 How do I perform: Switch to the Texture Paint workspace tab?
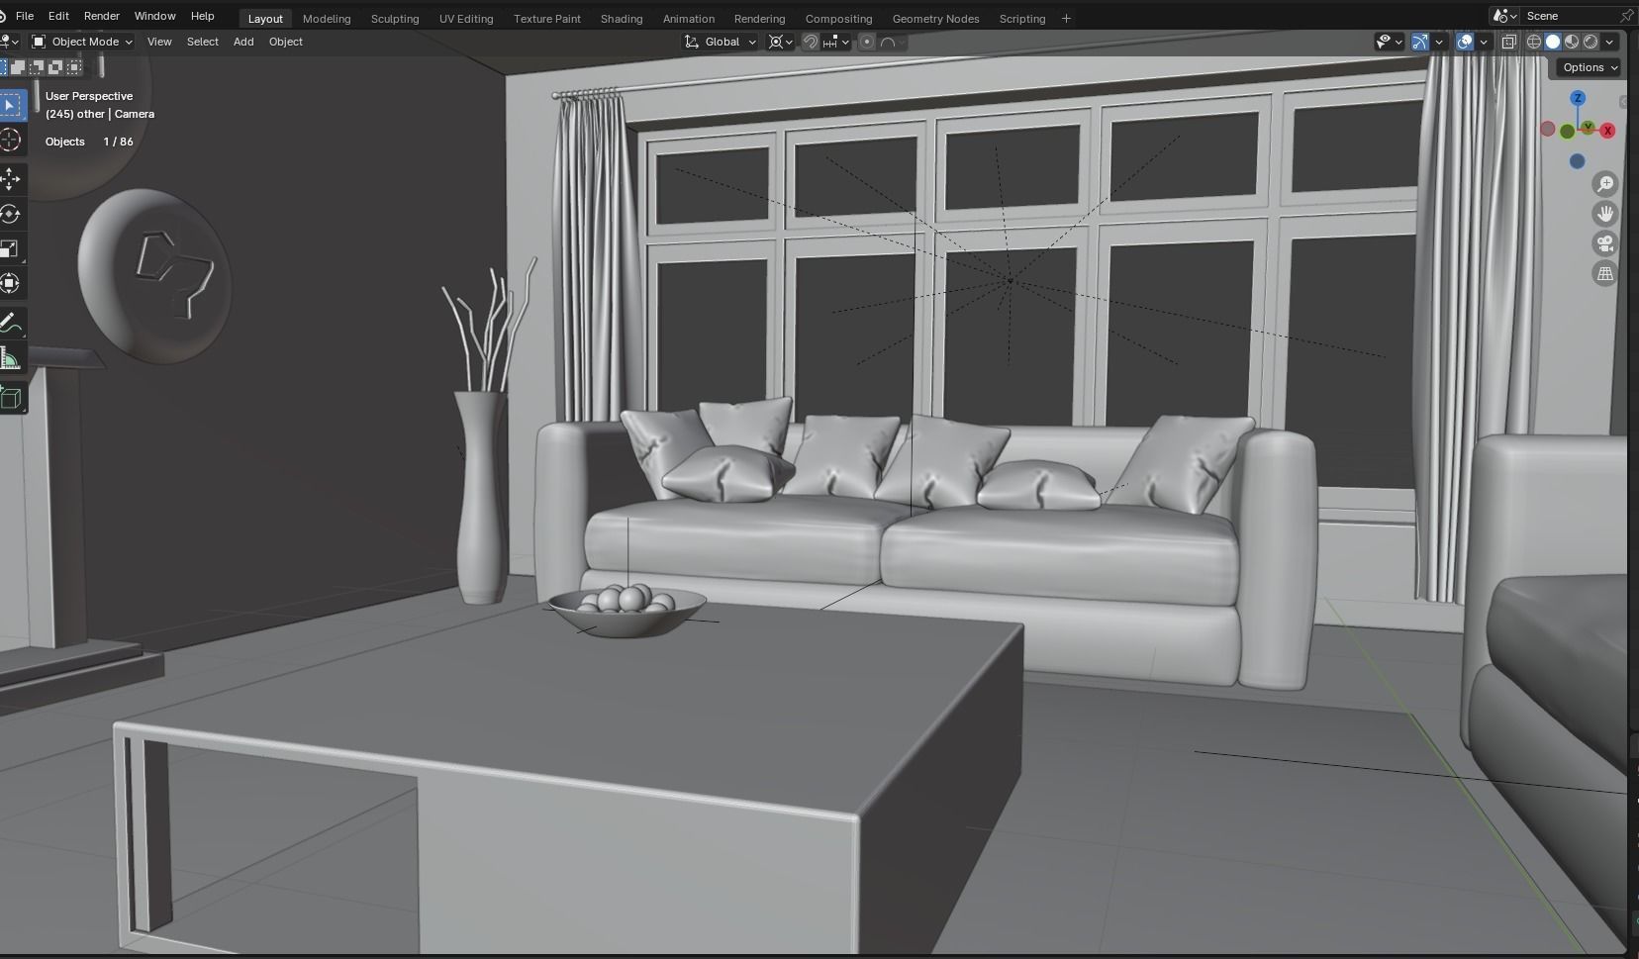coord(547,19)
